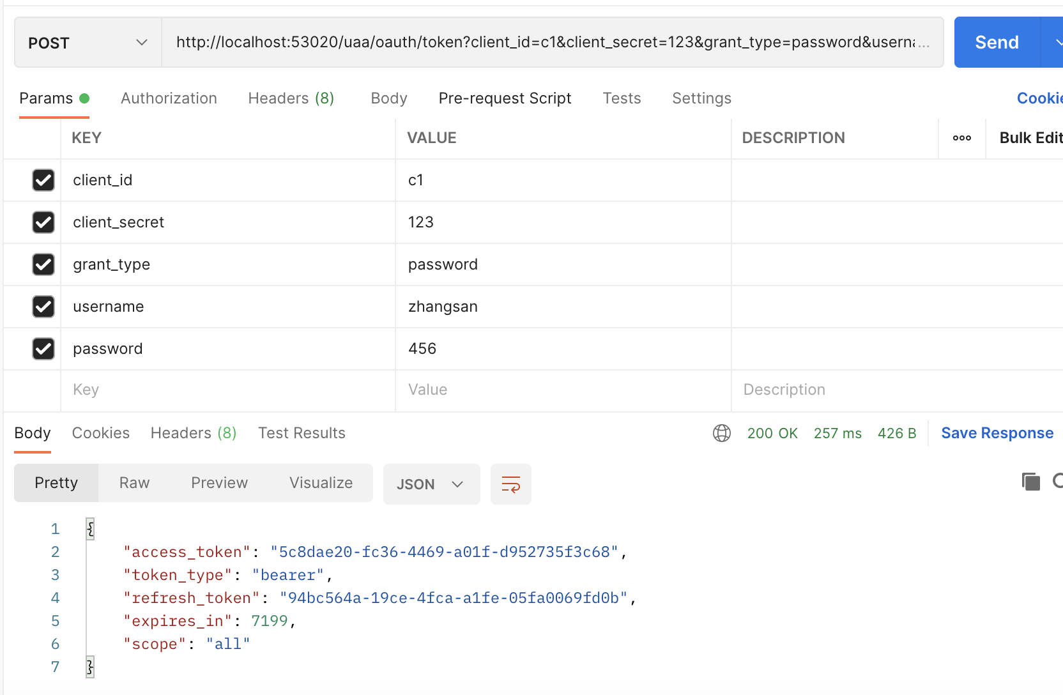Click the access_token value in response
The width and height of the screenshot is (1063, 695).
[444, 552]
